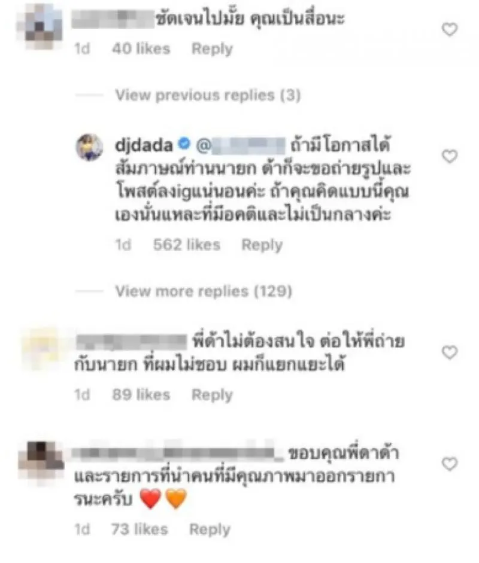
Task: Like the top comment with 40 likes
Action: [x=449, y=29]
